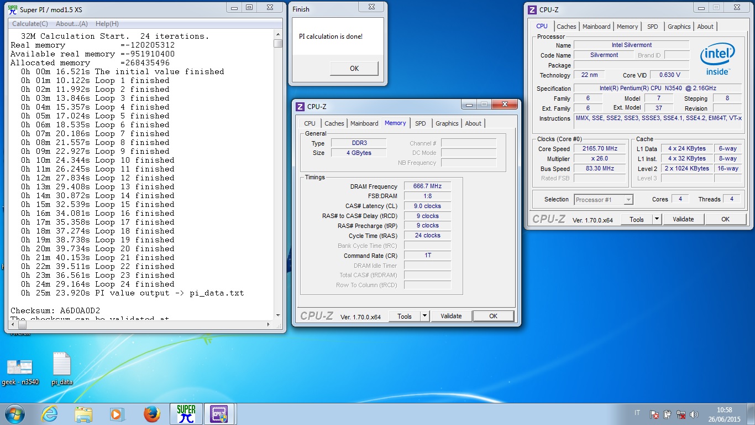Viewport: 755px width, 425px height.
Task: Click the Core VID value 0.630 V
Action: click(670, 75)
